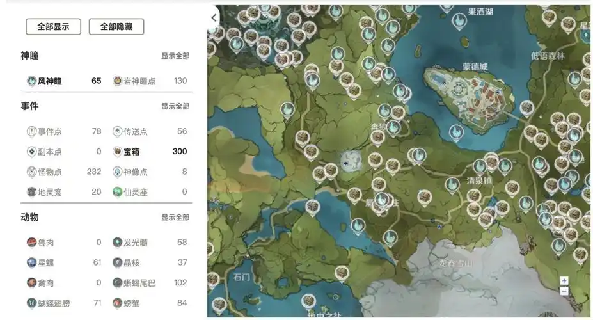Click the 蜥蜴尾巴 icon

coord(117,283)
